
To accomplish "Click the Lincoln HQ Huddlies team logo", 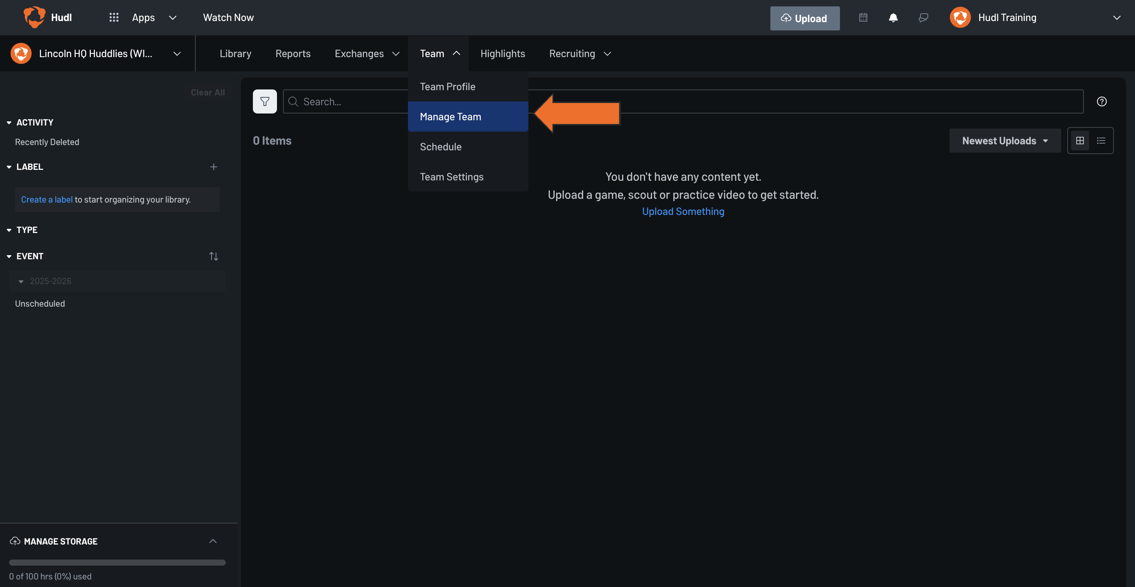I will (x=21, y=53).
